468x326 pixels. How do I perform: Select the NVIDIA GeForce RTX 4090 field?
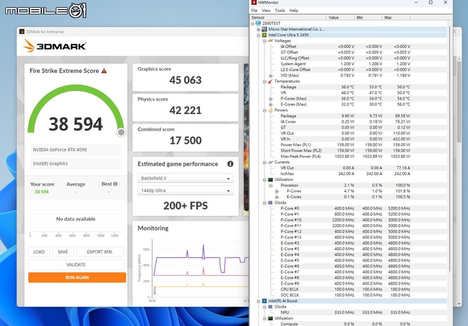pos(76,150)
